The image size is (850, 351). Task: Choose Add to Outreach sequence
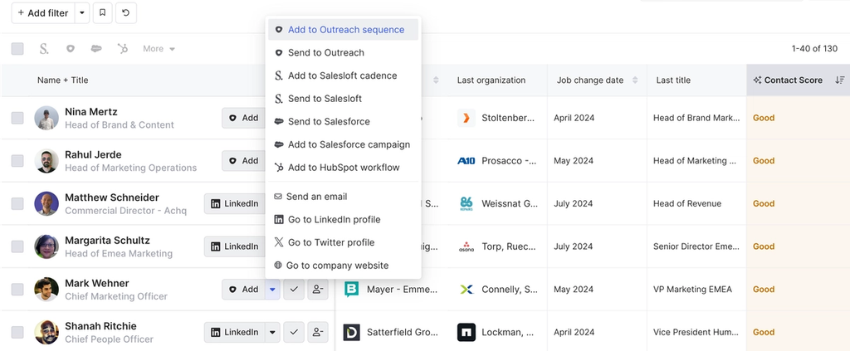click(343, 30)
